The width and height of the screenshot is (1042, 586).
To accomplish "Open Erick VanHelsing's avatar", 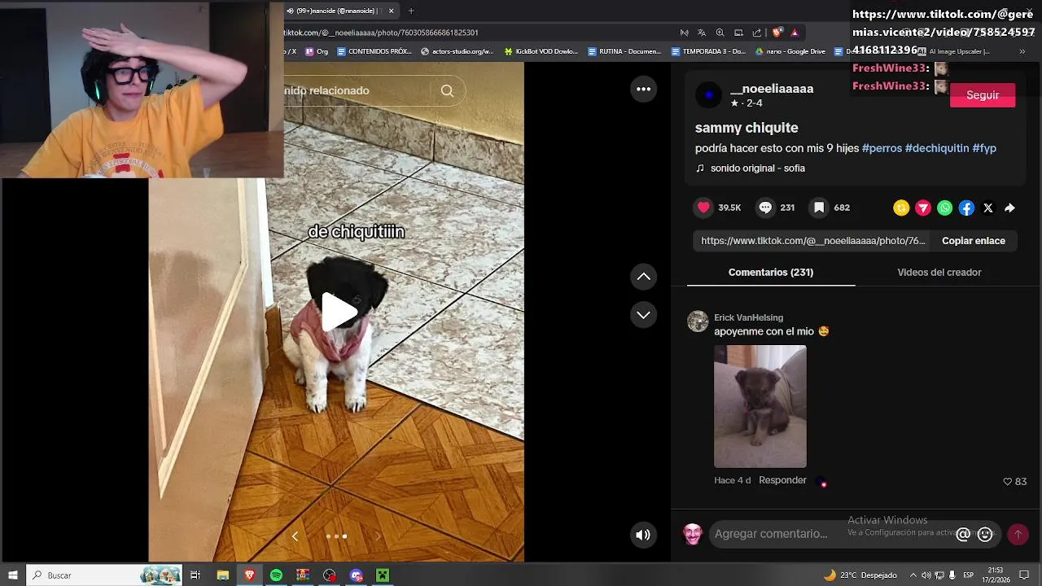I will [x=698, y=321].
